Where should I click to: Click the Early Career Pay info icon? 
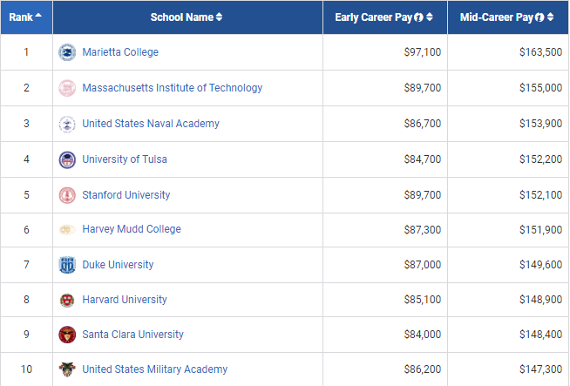(x=419, y=17)
